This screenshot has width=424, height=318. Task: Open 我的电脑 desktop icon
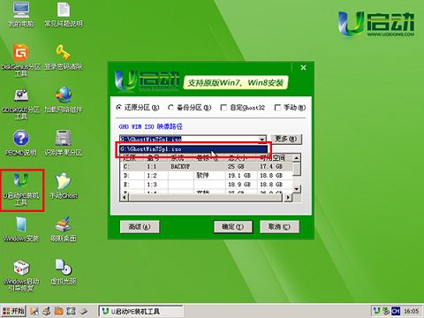click(21, 15)
